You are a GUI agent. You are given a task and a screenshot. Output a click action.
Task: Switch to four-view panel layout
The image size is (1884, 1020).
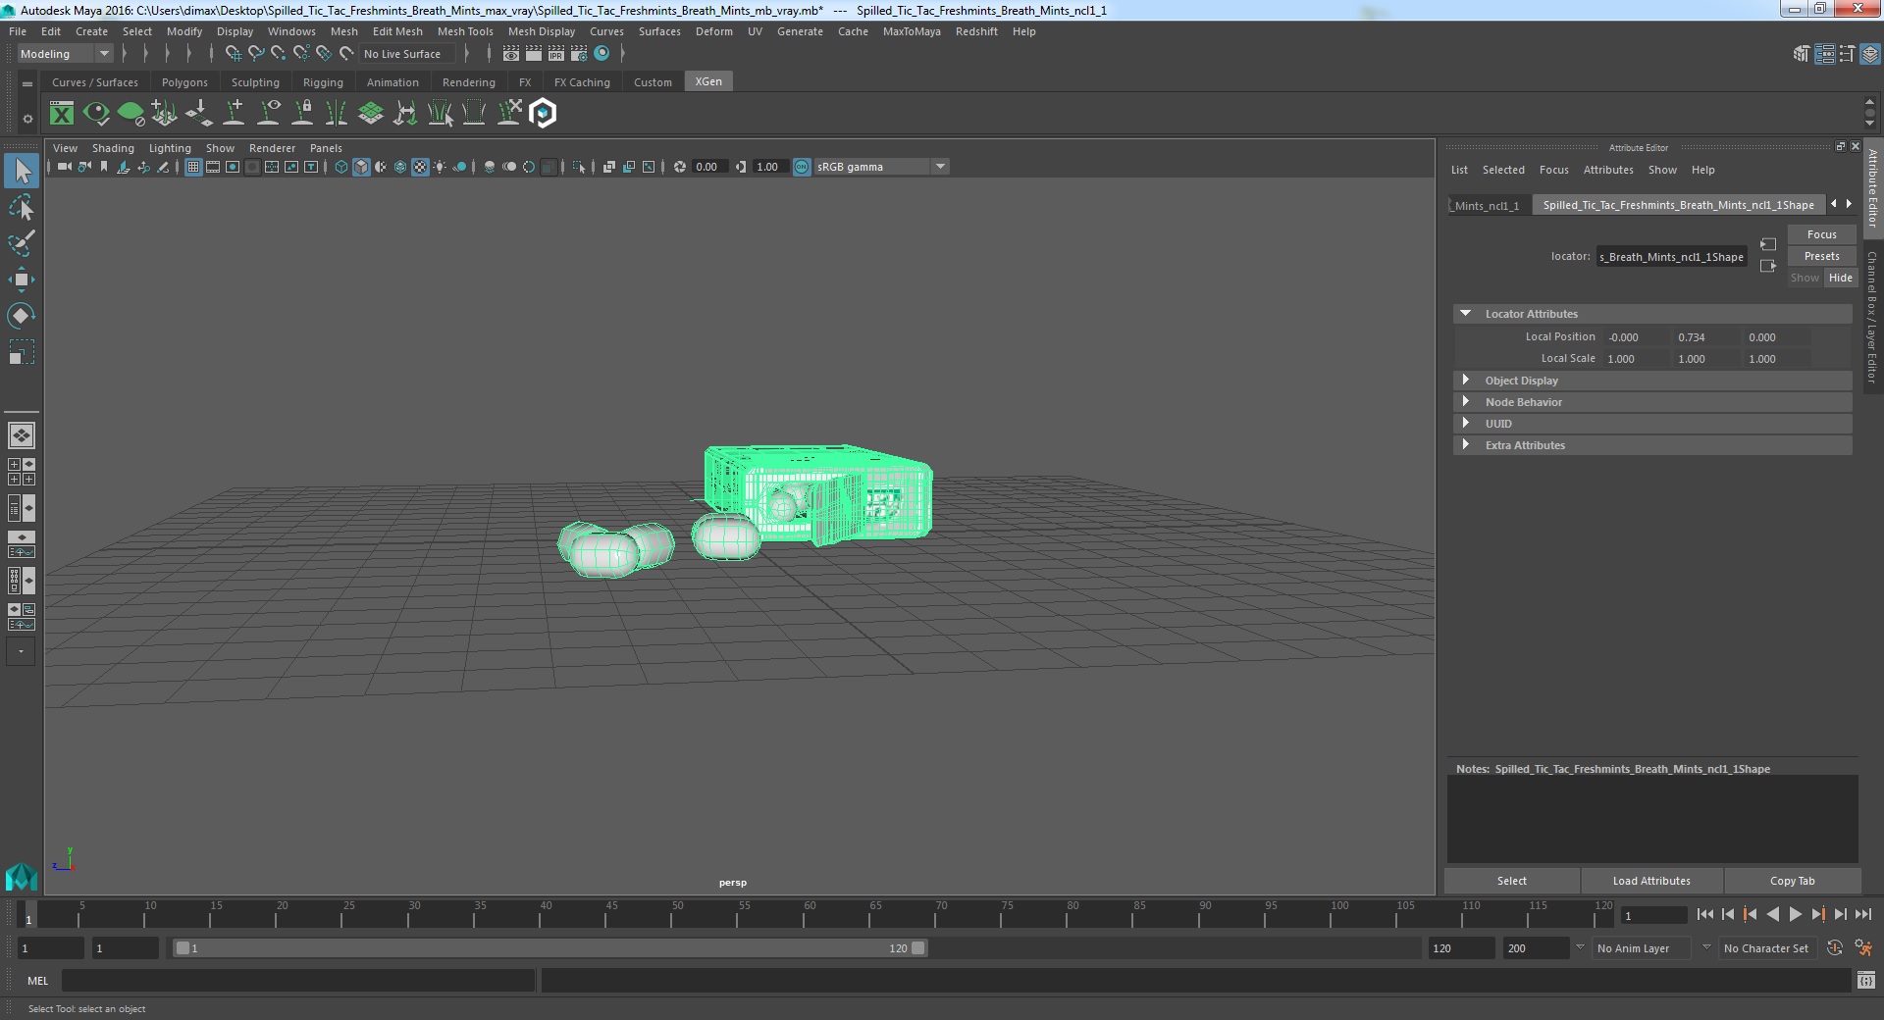click(x=22, y=472)
